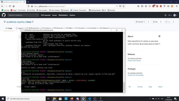Open the Facultad bookmarks folder
The width and height of the screenshot is (179, 101).
(111, 10)
